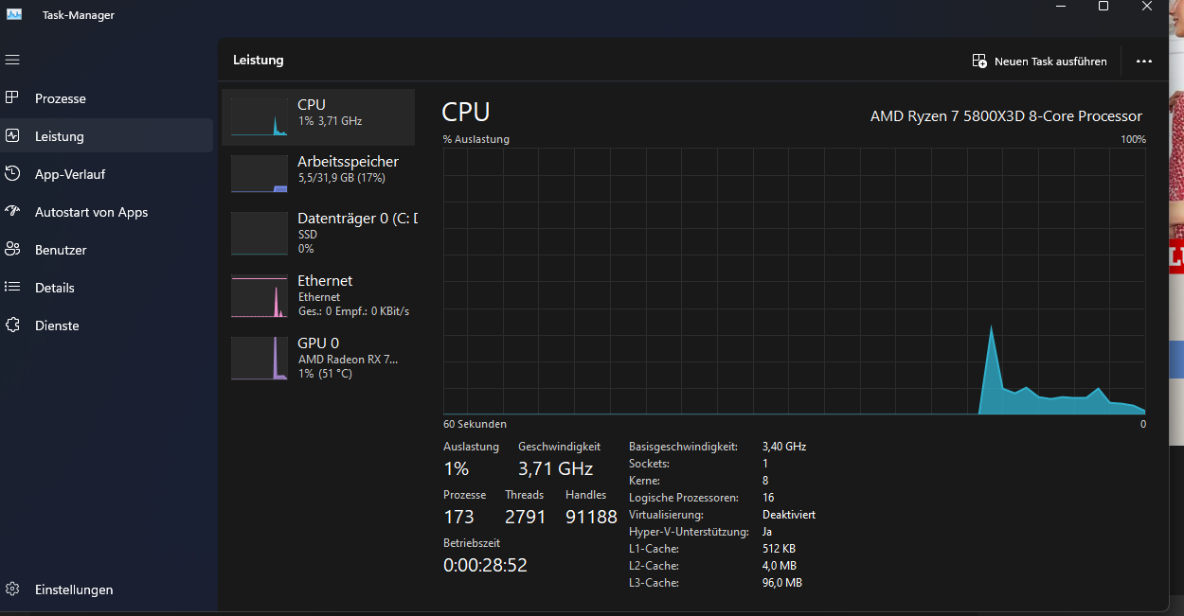This screenshot has width=1184, height=616.
Task: Click the L1-Cache value 512 KB
Action: click(779, 549)
